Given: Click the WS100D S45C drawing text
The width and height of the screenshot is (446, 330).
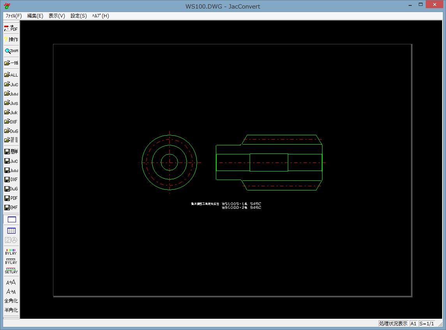Looking at the screenshot, I should click(242, 208).
